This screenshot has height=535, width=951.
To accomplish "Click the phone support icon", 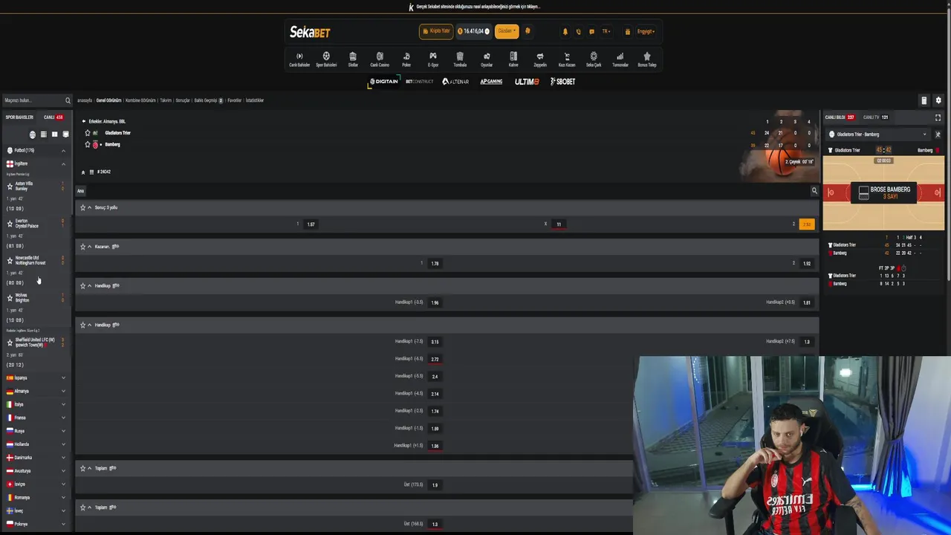I will click(x=579, y=32).
